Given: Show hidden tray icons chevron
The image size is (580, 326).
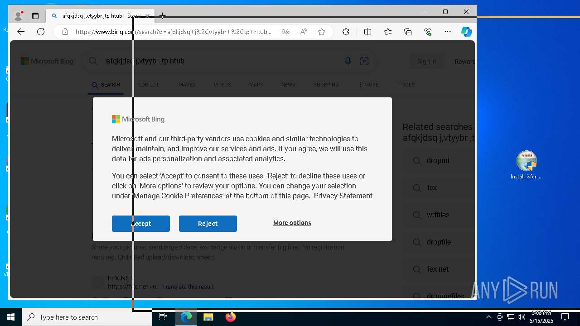Looking at the screenshot, I should (488, 317).
